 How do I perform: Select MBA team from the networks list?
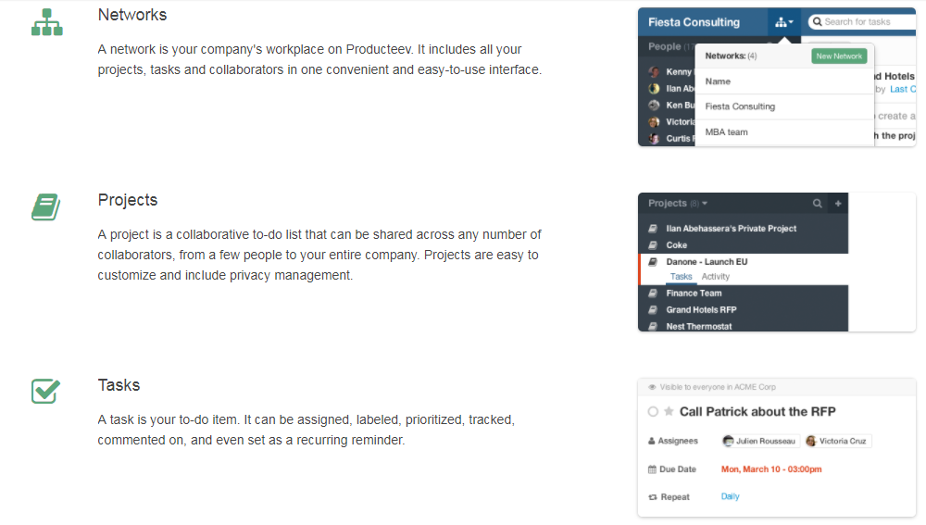tap(727, 132)
